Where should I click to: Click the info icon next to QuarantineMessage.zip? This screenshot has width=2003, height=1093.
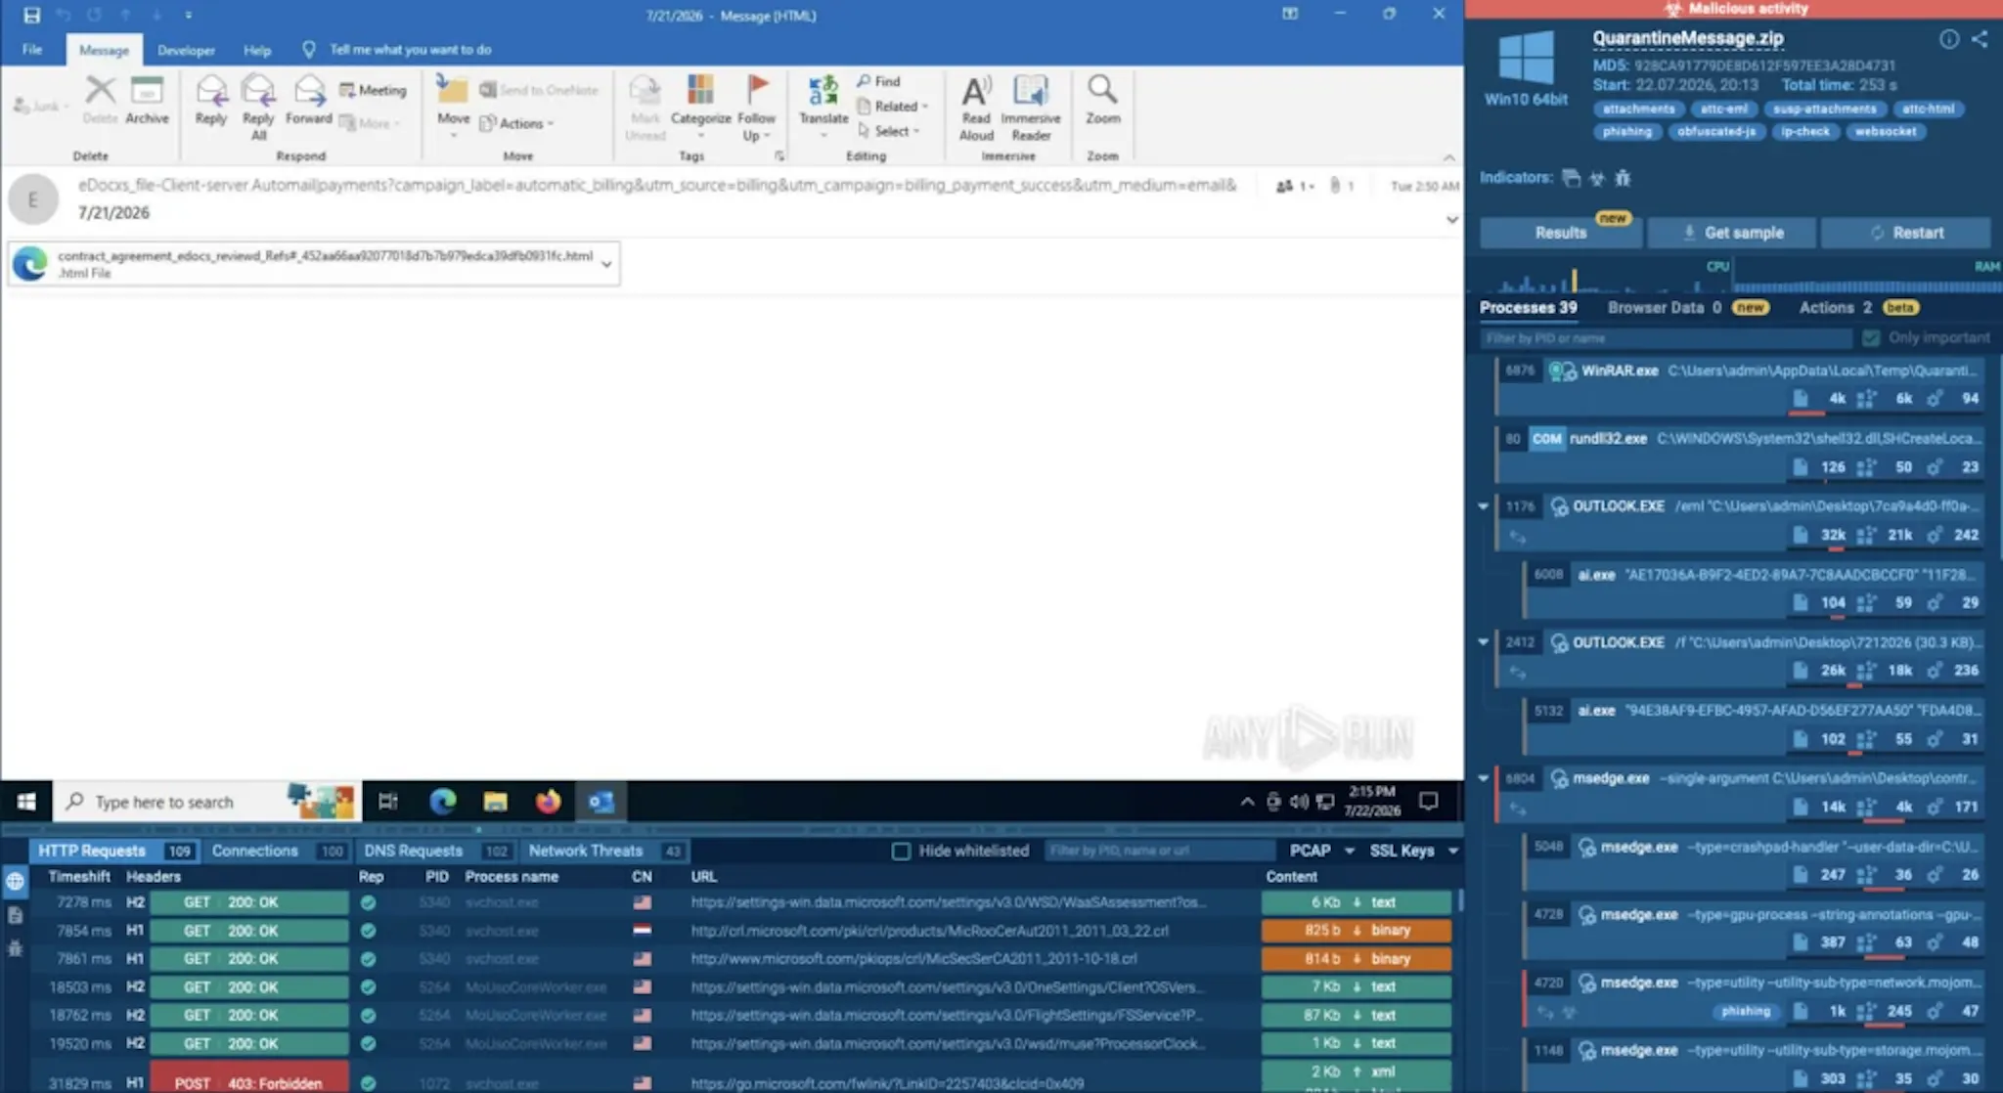click(x=1949, y=39)
